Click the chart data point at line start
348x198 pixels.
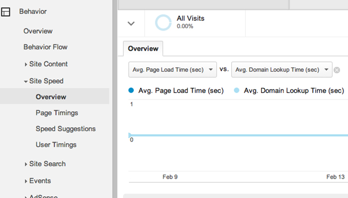[x=130, y=135]
